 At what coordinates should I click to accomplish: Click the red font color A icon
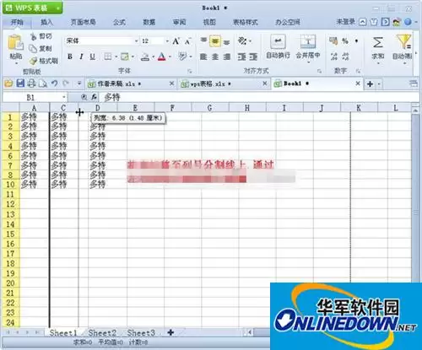pyautogui.click(x=162, y=57)
